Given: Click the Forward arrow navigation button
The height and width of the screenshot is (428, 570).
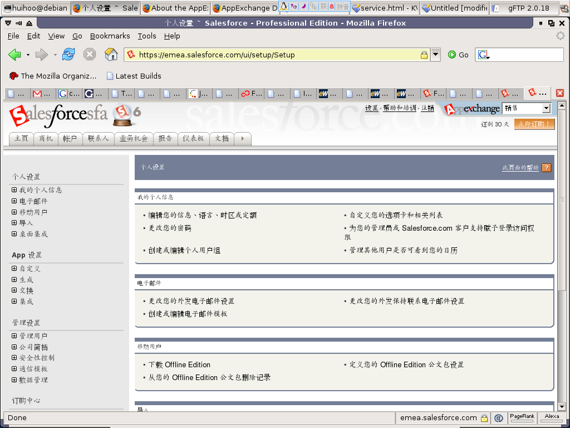Looking at the screenshot, I should click(41, 55).
